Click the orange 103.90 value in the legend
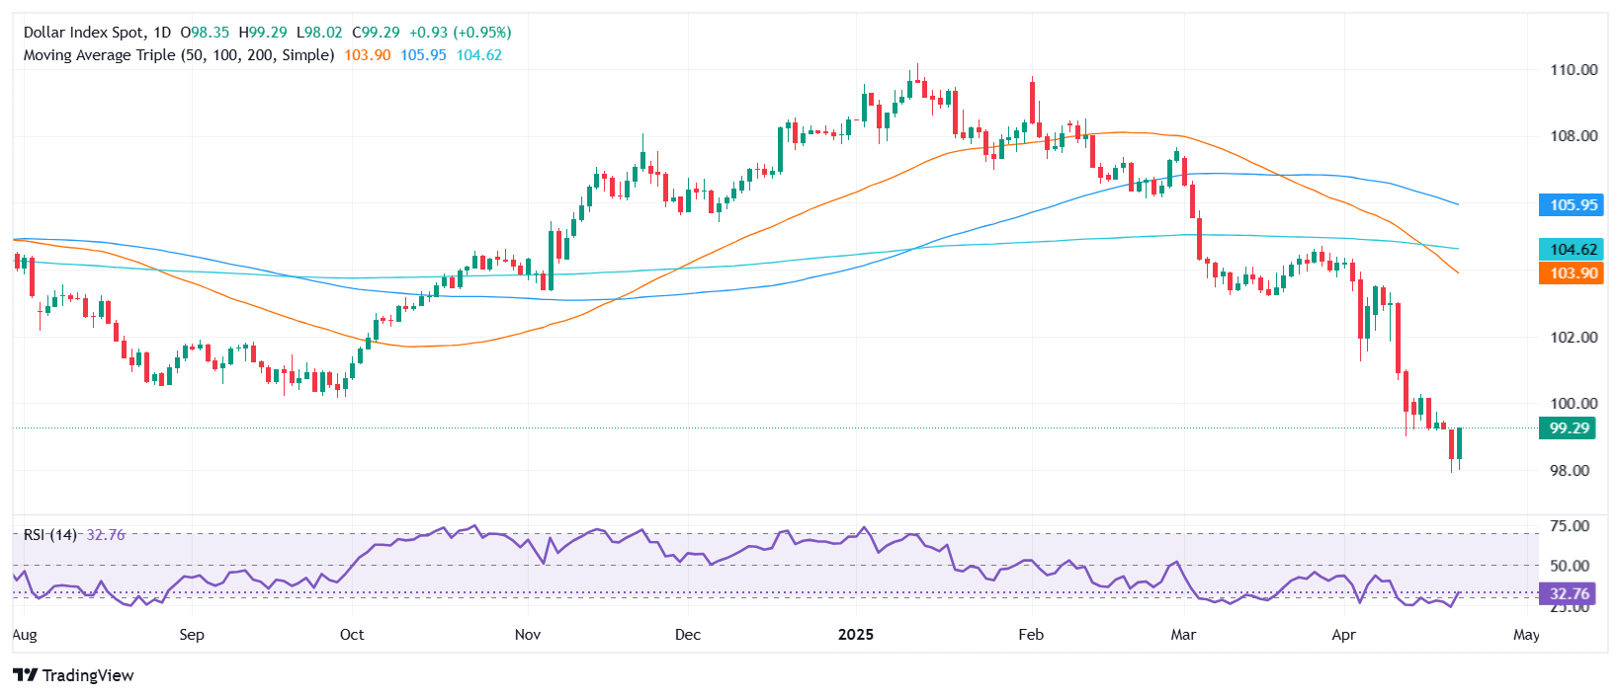 tap(367, 55)
